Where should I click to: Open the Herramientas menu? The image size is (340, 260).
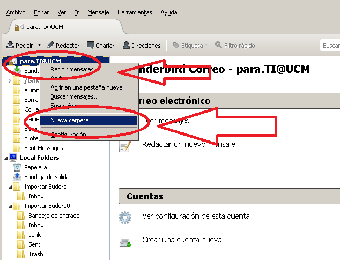point(135,12)
